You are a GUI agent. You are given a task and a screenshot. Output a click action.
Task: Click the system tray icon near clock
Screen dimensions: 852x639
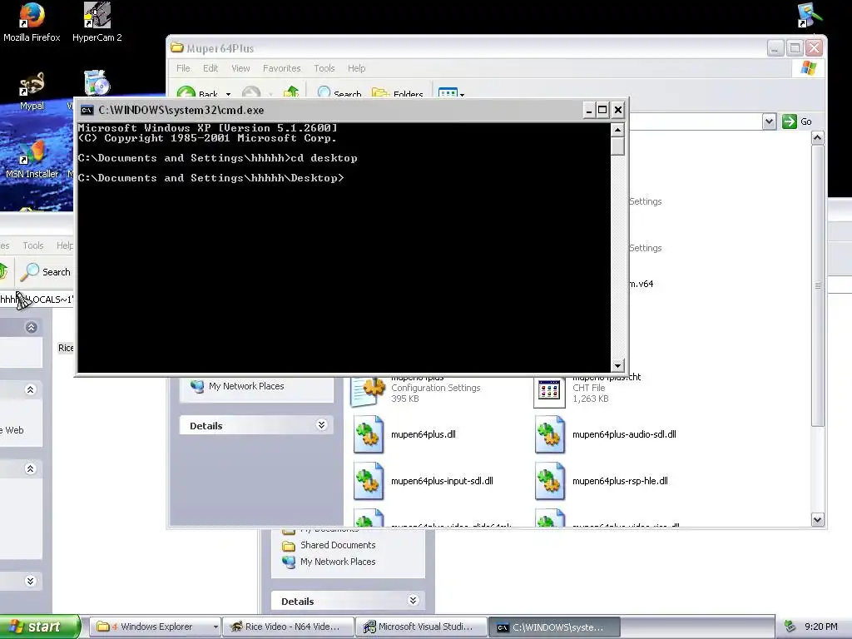point(790,627)
